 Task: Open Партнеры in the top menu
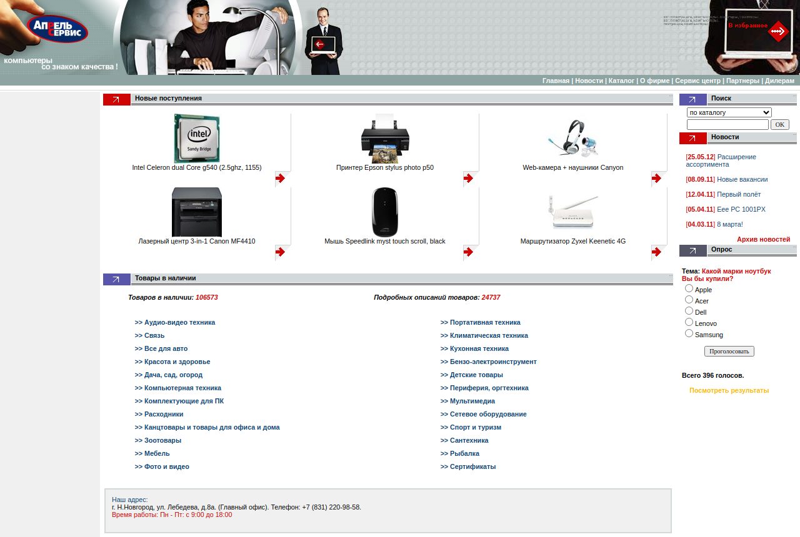[x=742, y=81]
